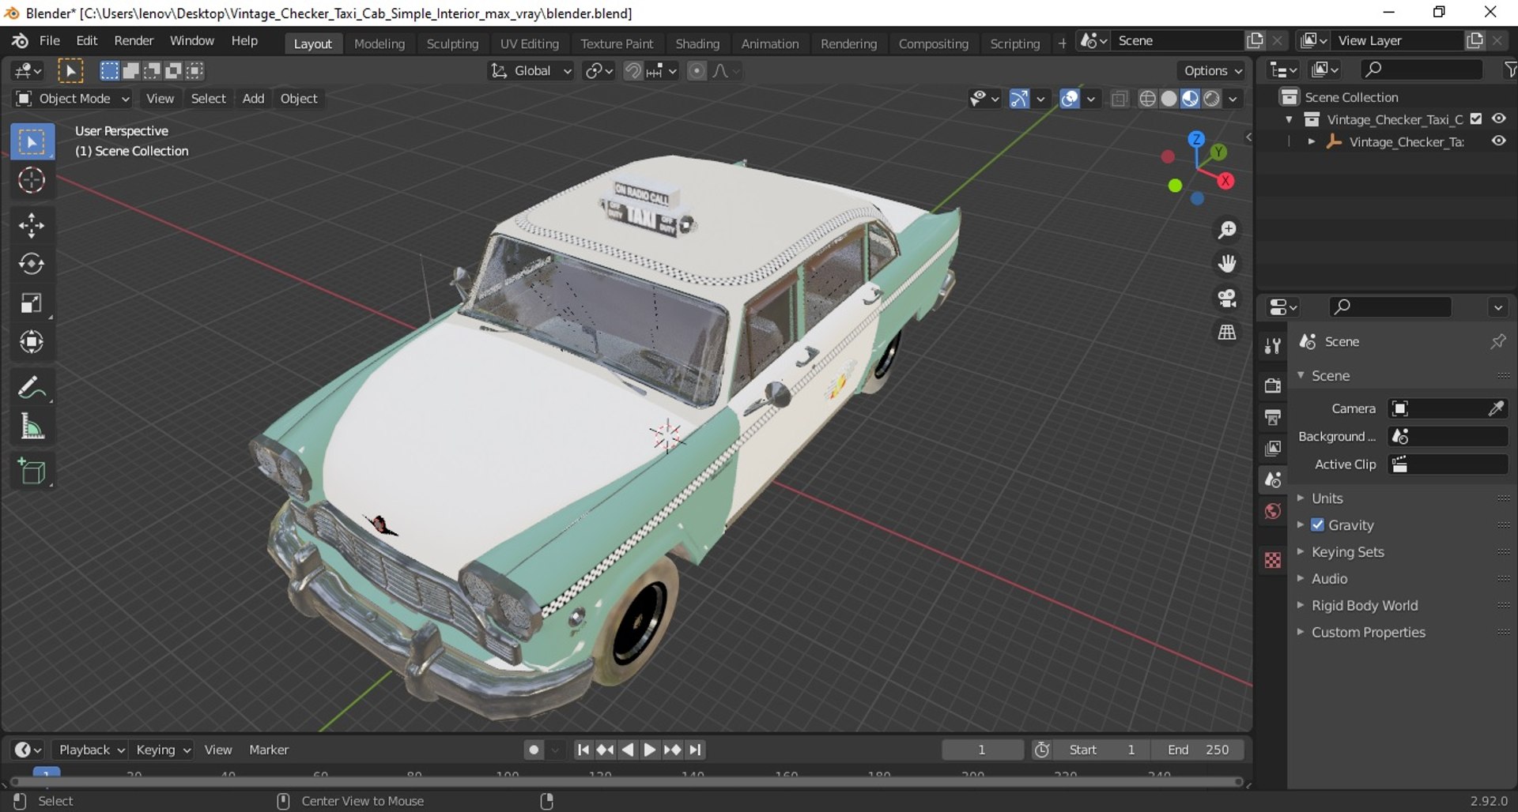Open the World properties globe icon
Viewport: 1518px width, 812px height.
(x=1272, y=512)
